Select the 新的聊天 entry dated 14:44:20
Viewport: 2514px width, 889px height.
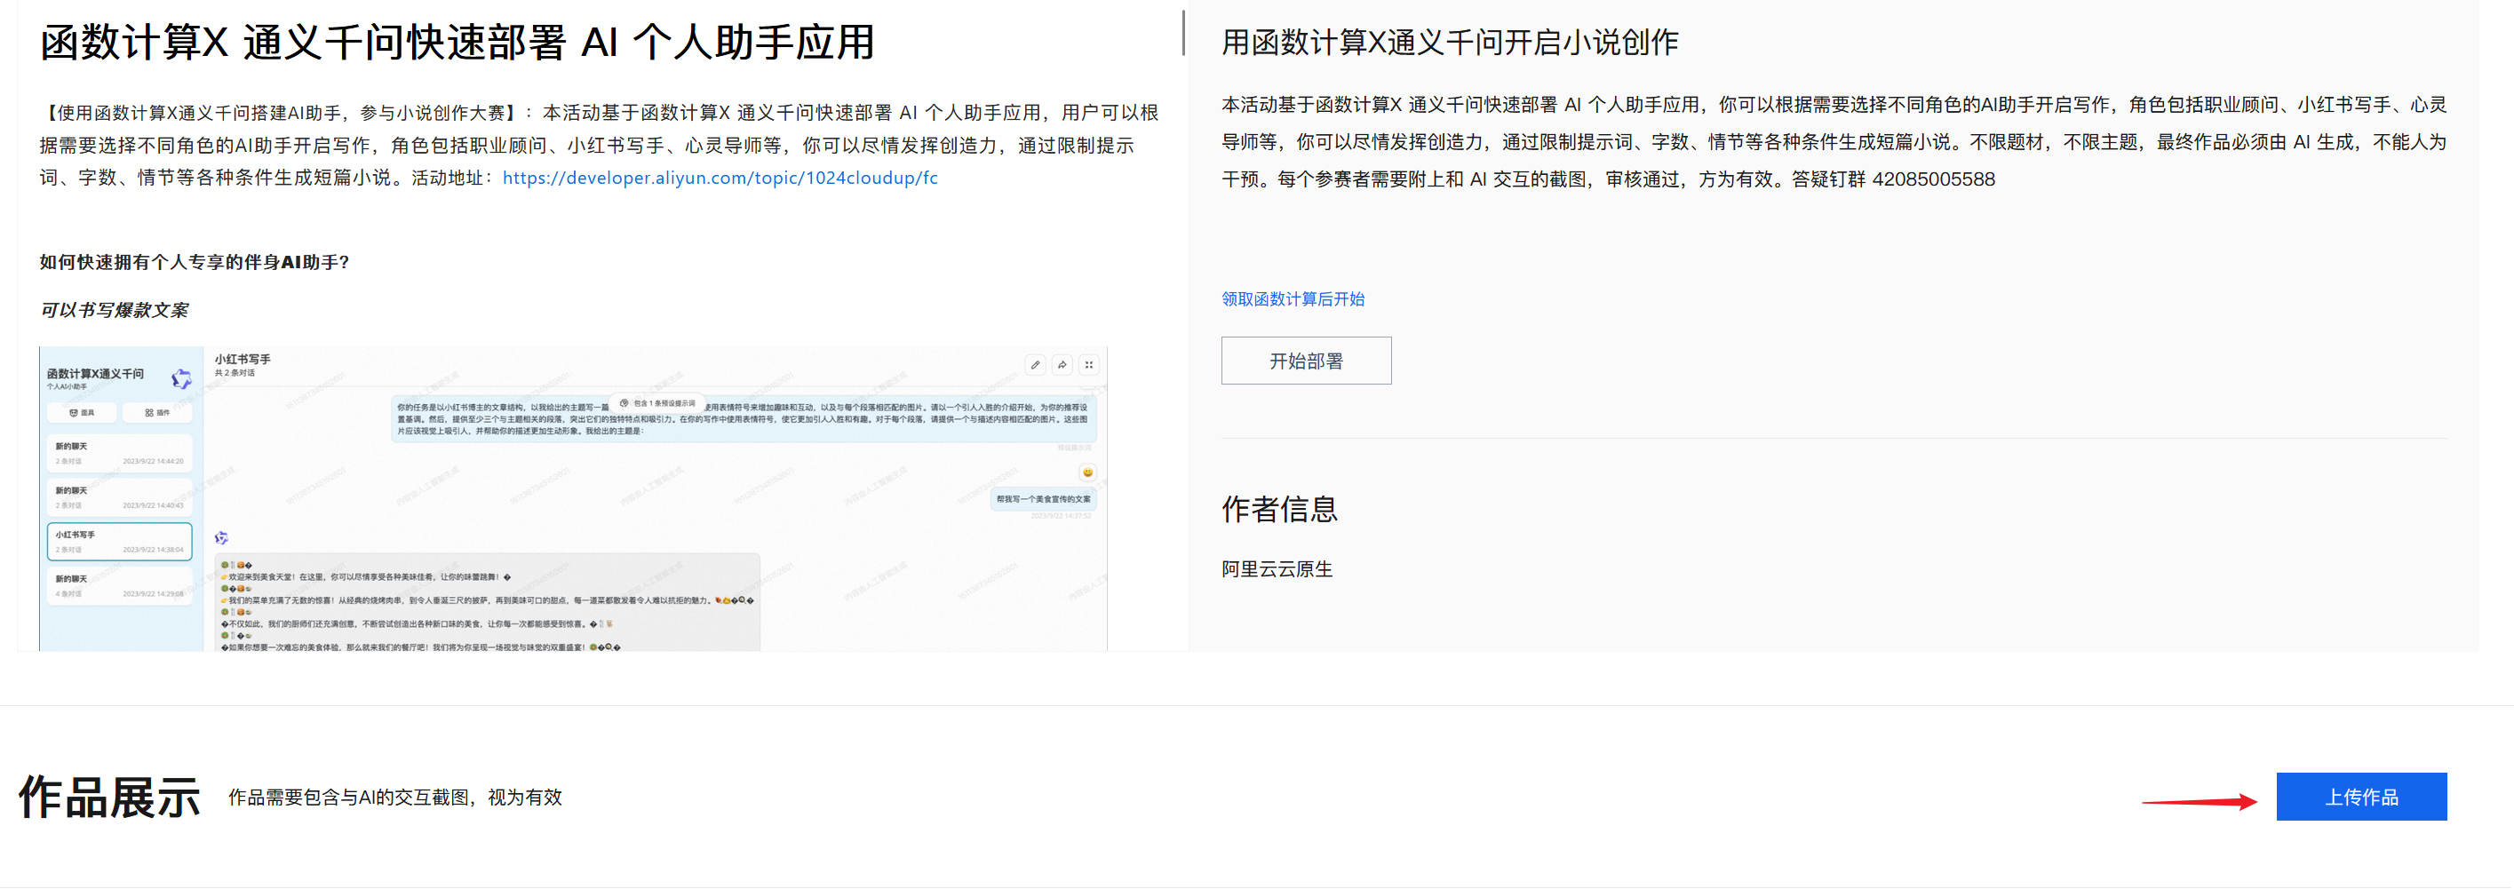click(x=119, y=453)
